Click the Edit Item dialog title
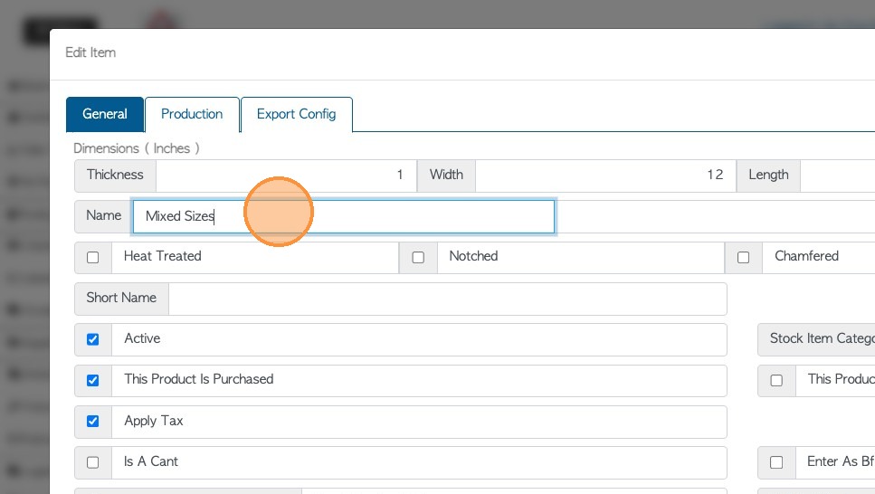The image size is (875, 494). point(90,52)
